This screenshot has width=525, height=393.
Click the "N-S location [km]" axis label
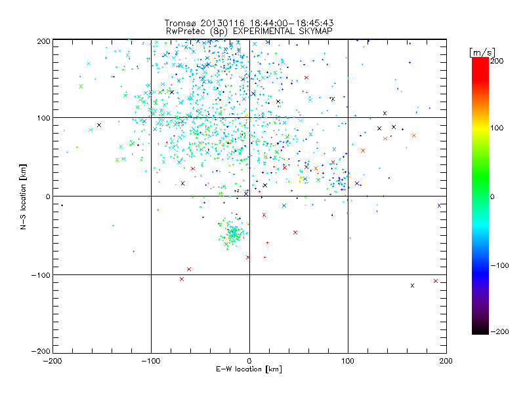(23, 196)
